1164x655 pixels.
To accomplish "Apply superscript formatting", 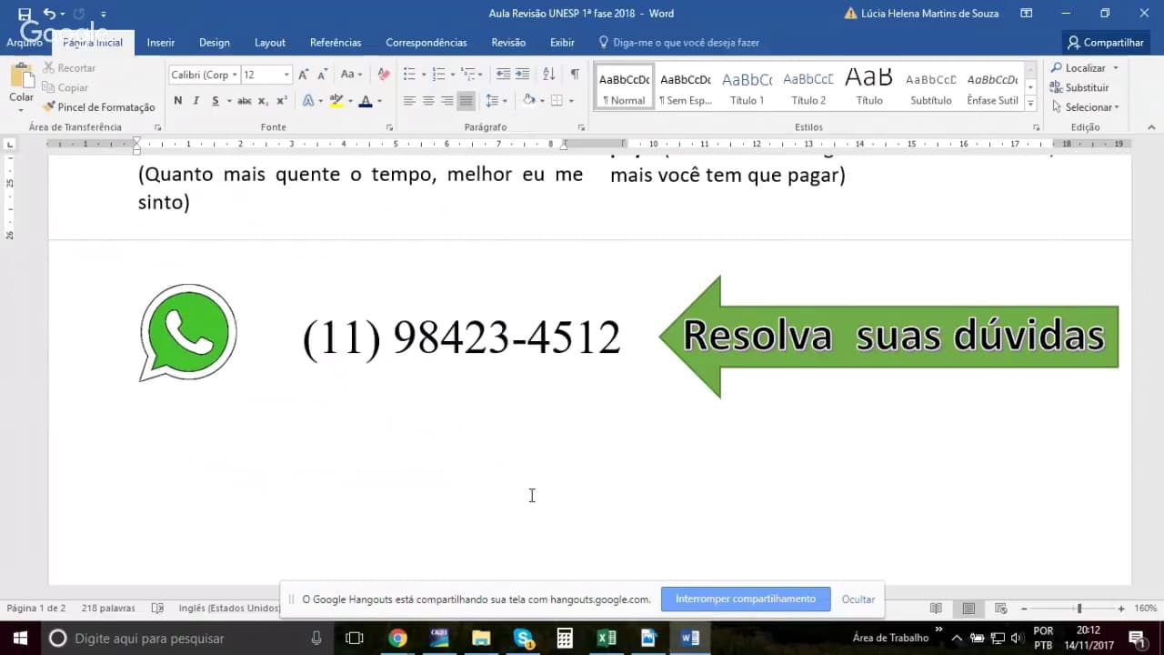I will coord(282,101).
